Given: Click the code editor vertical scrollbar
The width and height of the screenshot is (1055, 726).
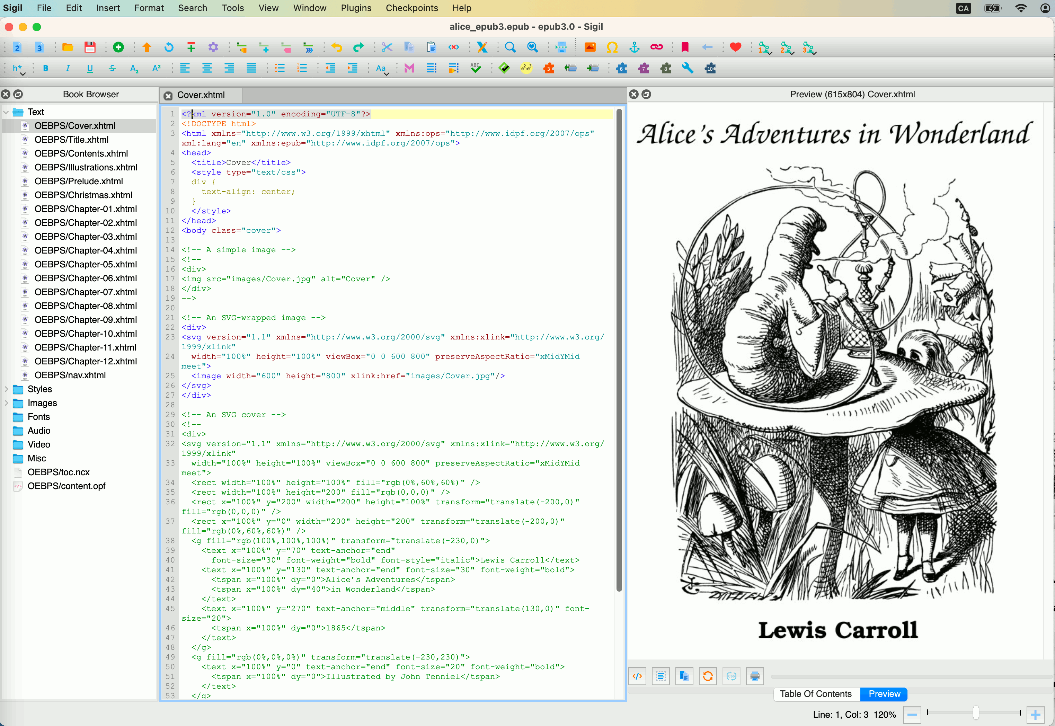Looking at the screenshot, I should coord(619,350).
